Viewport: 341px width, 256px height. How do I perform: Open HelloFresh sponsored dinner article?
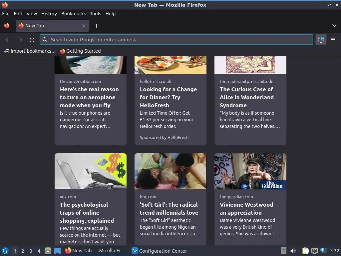(x=168, y=97)
